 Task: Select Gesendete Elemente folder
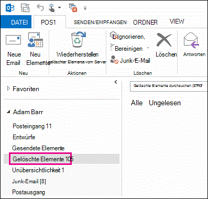tap(38, 148)
